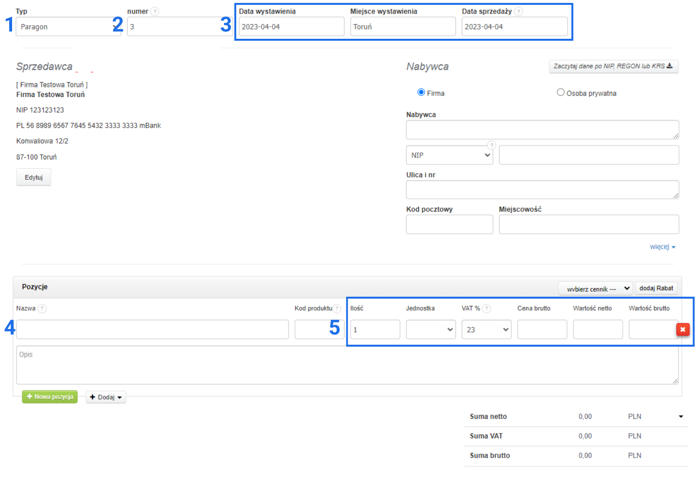Screen dimensions: 698x479
Task: Open the Jednostka unit dropdown
Action: click(x=430, y=330)
